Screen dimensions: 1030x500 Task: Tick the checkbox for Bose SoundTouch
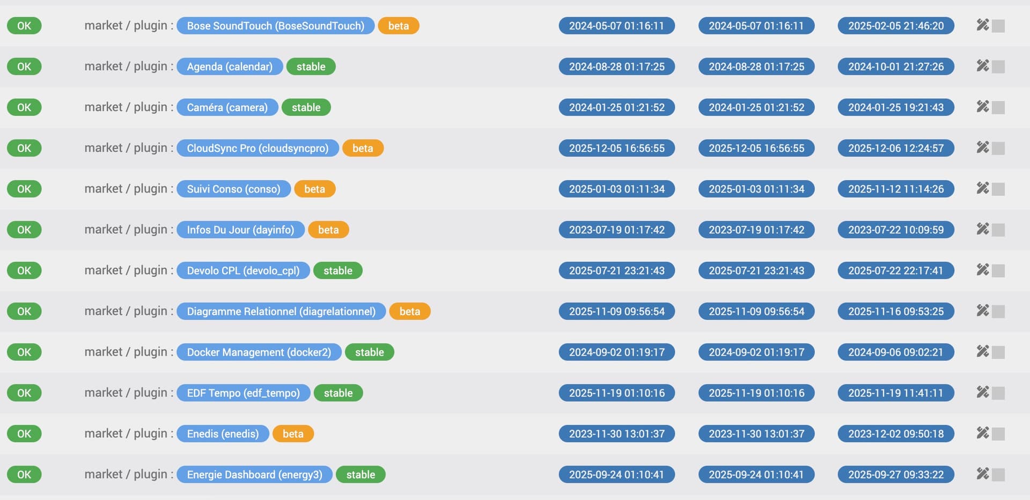(x=998, y=26)
